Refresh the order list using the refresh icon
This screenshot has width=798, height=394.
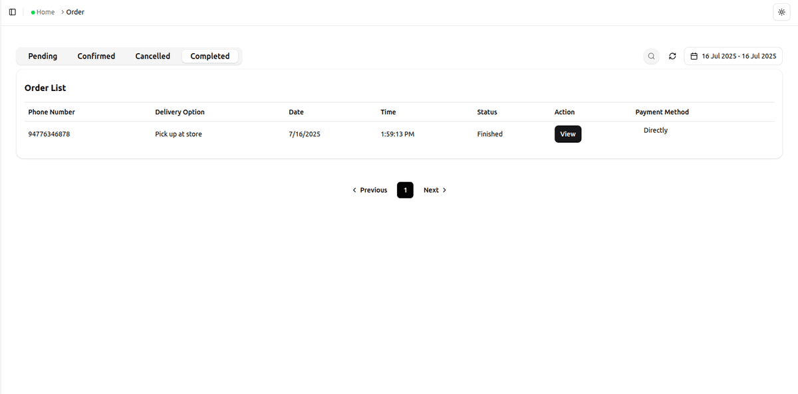click(x=672, y=56)
